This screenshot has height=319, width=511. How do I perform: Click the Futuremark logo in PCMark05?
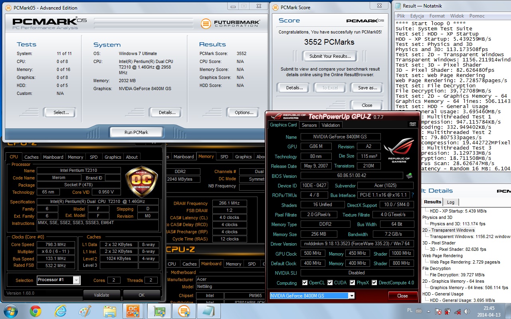pyautogui.click(x=230, y=23)
